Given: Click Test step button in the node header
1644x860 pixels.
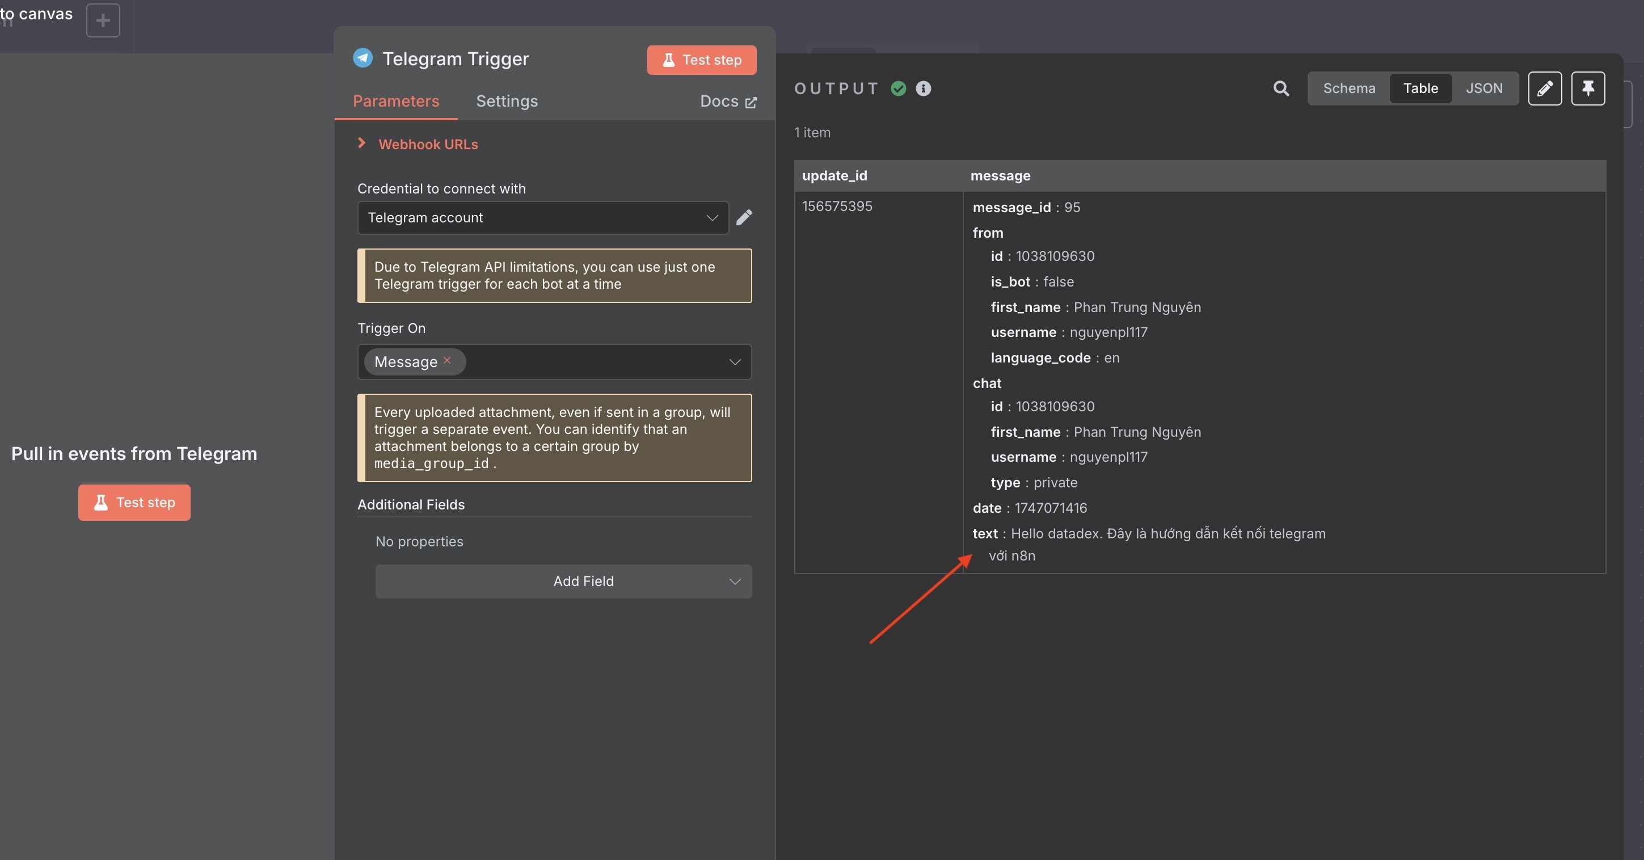Looking at the screenshot, I should (701, 60).
